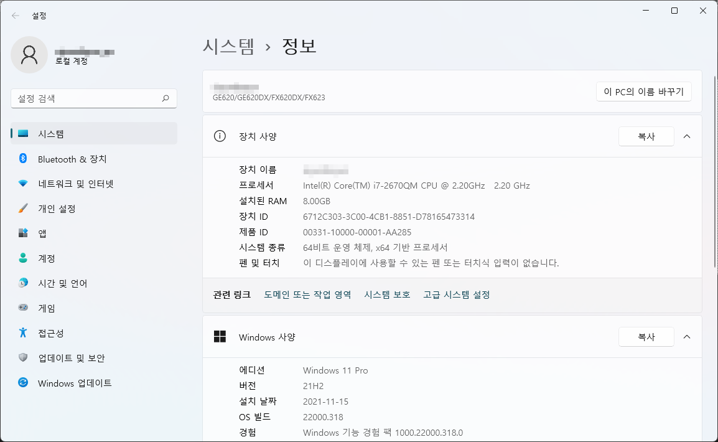Click the pen and touch description text
This screenshot has width=718, height=442.
pyautogui.click(x=431, y=263)
